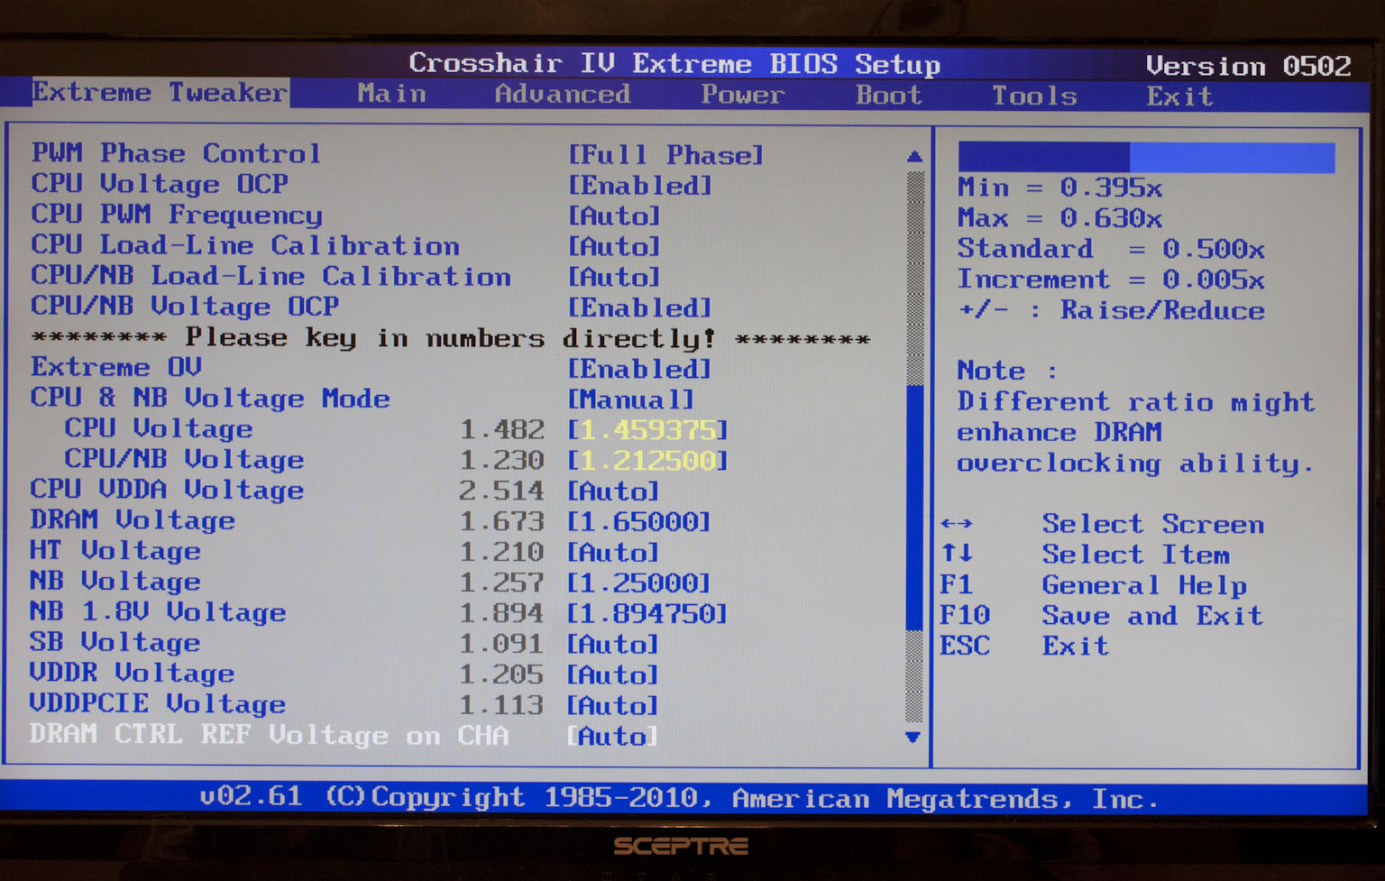Click scrollbar down arrow in settings list
This screenshot has width=1385, height=881.
coord(913,737)
